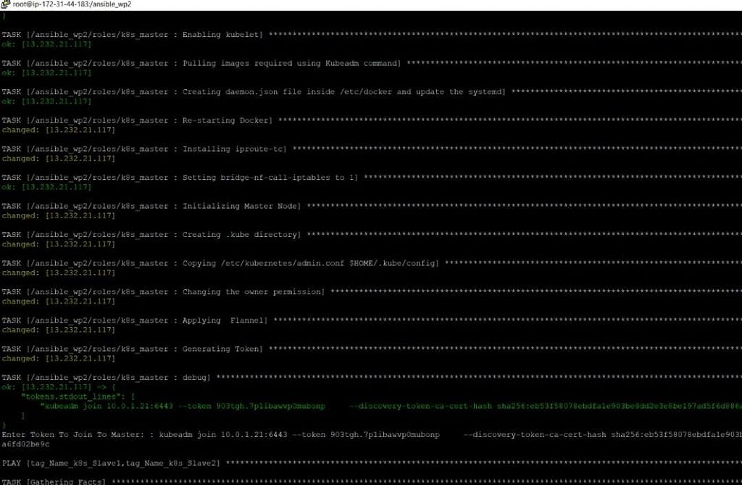Screen dimensions: 742x485
Task: Click ok status line under debug task
Action: 58,387
